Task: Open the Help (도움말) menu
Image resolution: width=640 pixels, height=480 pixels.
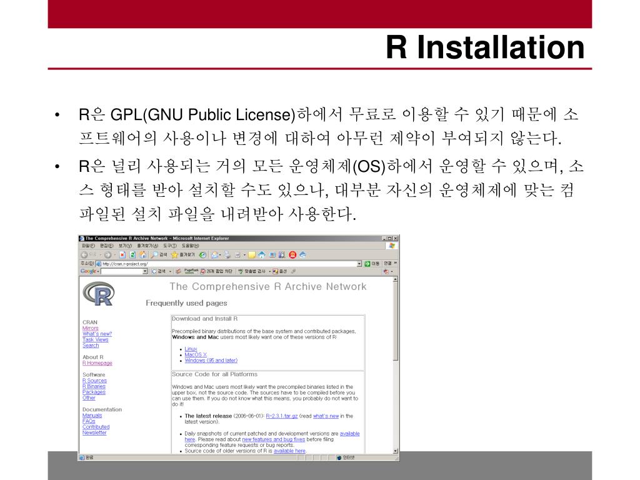Action: (x=190, y=246)
